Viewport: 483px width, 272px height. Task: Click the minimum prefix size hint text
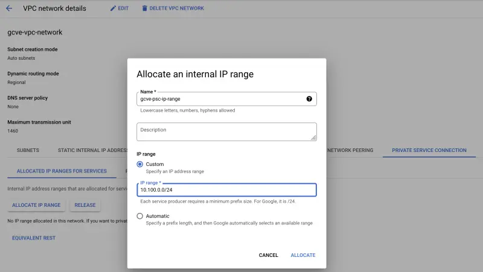click(218, 201)
